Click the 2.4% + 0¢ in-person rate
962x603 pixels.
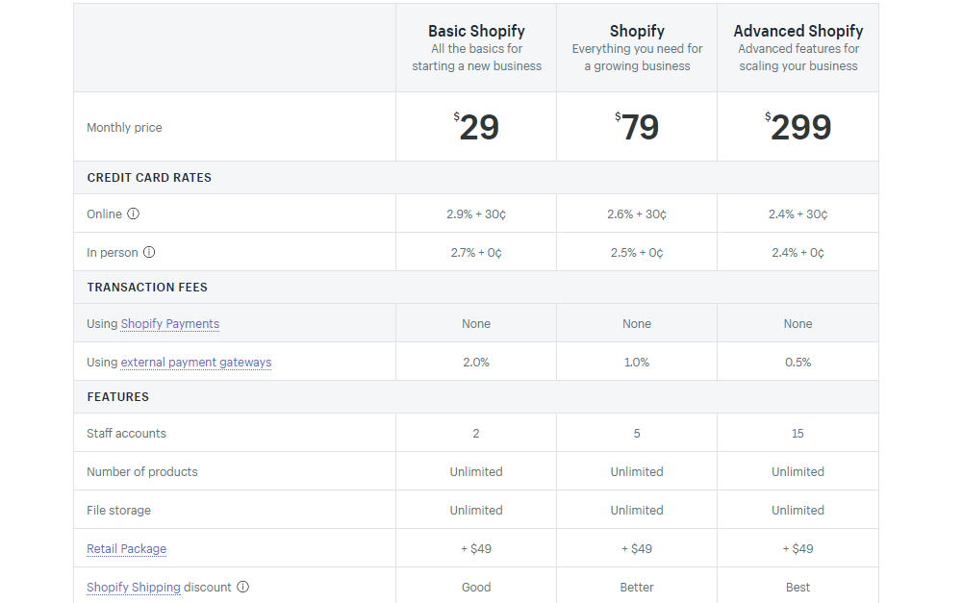798,253
